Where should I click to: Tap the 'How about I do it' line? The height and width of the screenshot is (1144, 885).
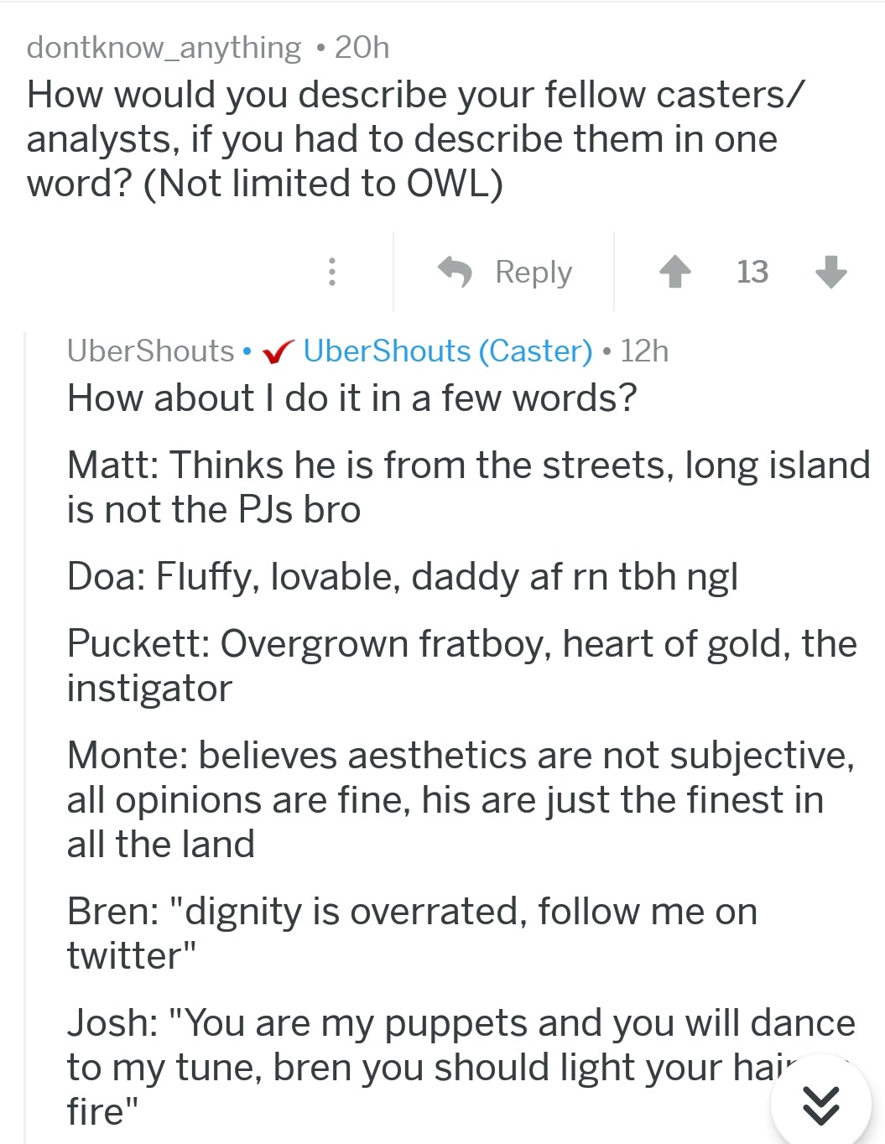coord(352,398)
